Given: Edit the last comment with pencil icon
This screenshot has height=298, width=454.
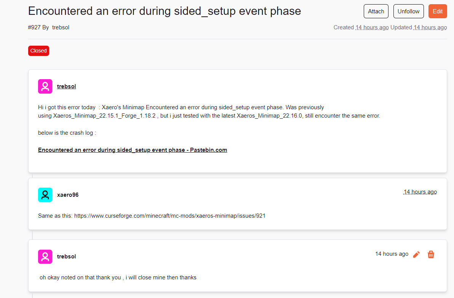Looking at the screenshot, I should (416, 254).
